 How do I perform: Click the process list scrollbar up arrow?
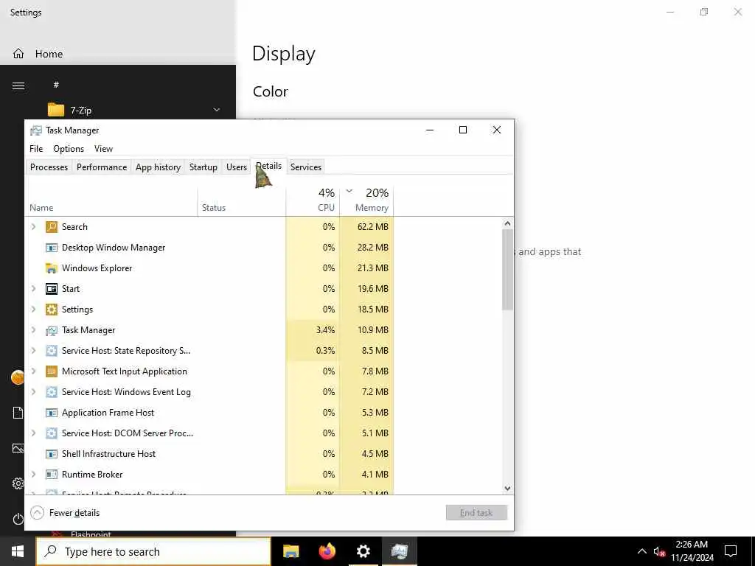[507, 223]
